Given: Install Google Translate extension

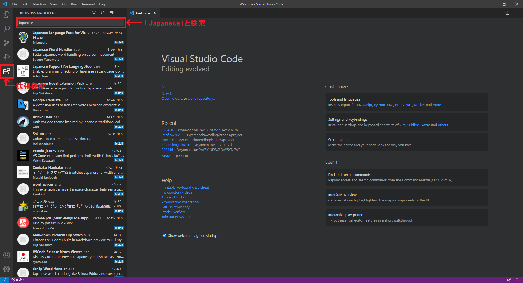Looking at the screenshot, I should (119, 110).
